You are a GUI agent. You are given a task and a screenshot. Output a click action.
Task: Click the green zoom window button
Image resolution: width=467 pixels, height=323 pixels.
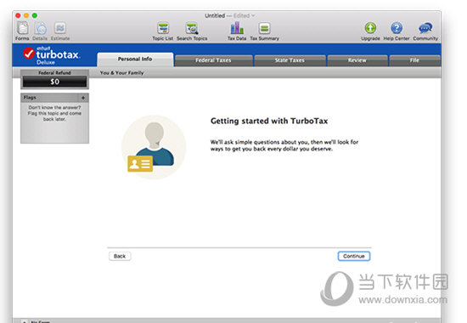(35, 15)
